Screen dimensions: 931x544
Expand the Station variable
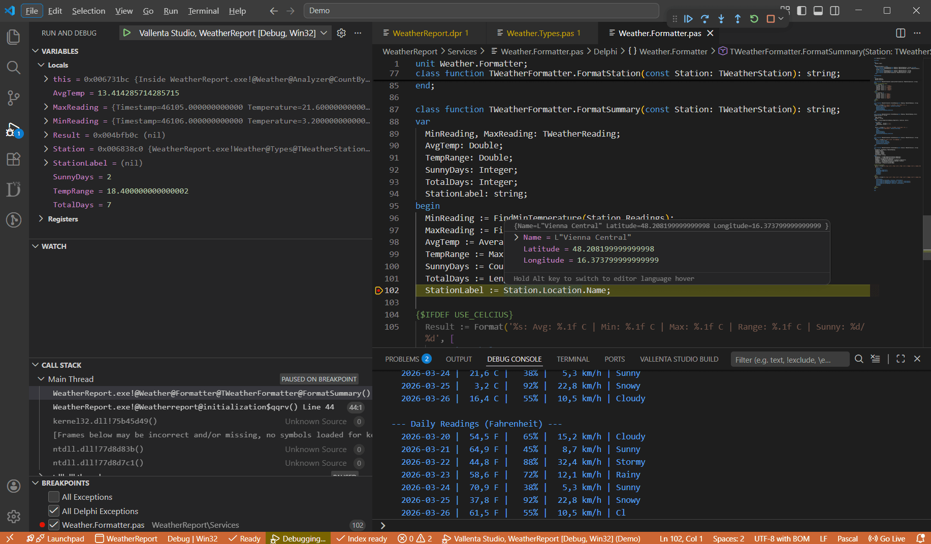click(x=46, y=148)
